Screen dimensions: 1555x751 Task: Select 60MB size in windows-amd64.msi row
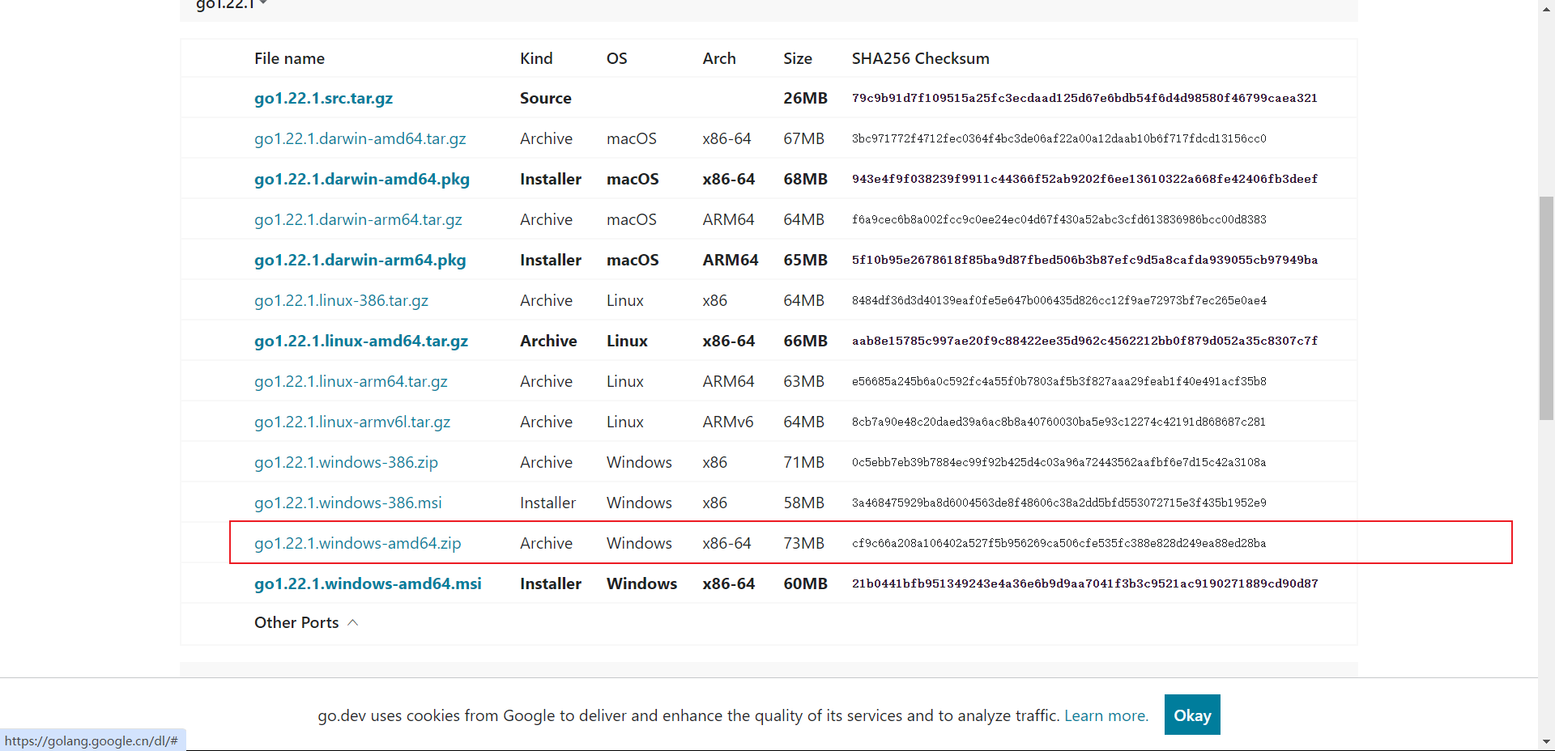pyautogui.click(x=805, y=583)
